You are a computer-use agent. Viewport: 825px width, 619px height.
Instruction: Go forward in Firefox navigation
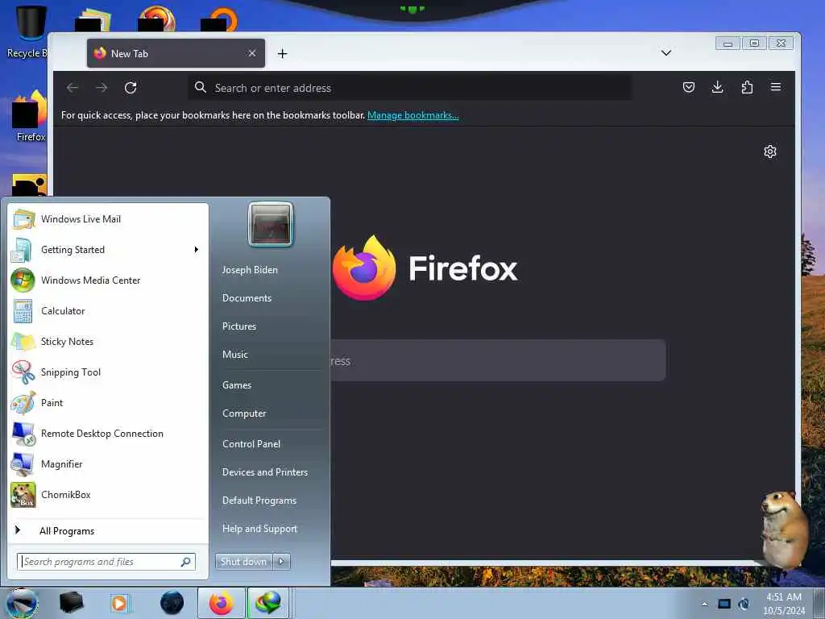(102, 87)
